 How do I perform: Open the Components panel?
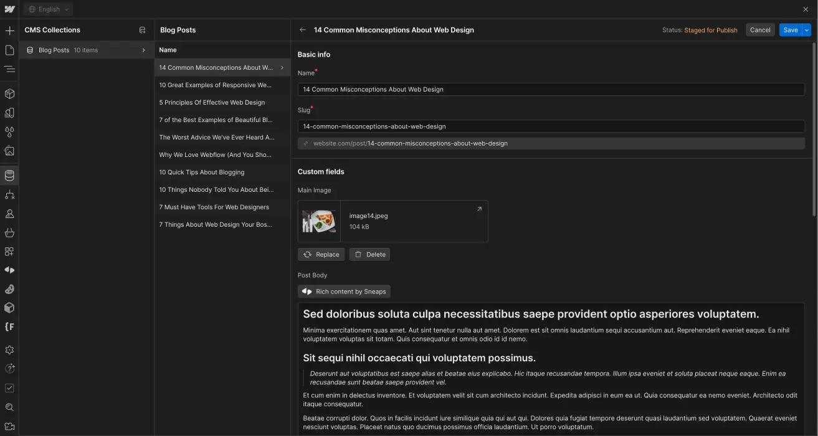[x=9, y=93]
